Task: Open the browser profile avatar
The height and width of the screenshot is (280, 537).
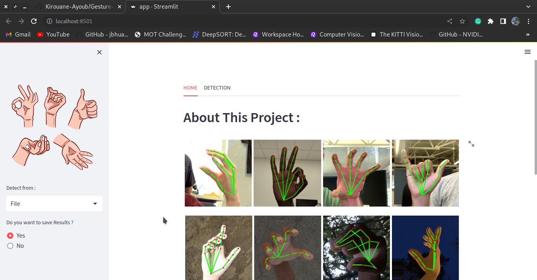Action: 515,21
